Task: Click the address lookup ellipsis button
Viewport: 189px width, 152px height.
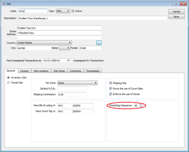Action: click(x=99, y=43)
